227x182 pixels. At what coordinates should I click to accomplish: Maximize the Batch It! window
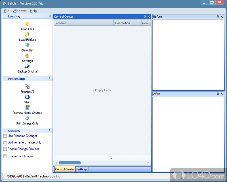pyautogui.click(x=212, y=2)
